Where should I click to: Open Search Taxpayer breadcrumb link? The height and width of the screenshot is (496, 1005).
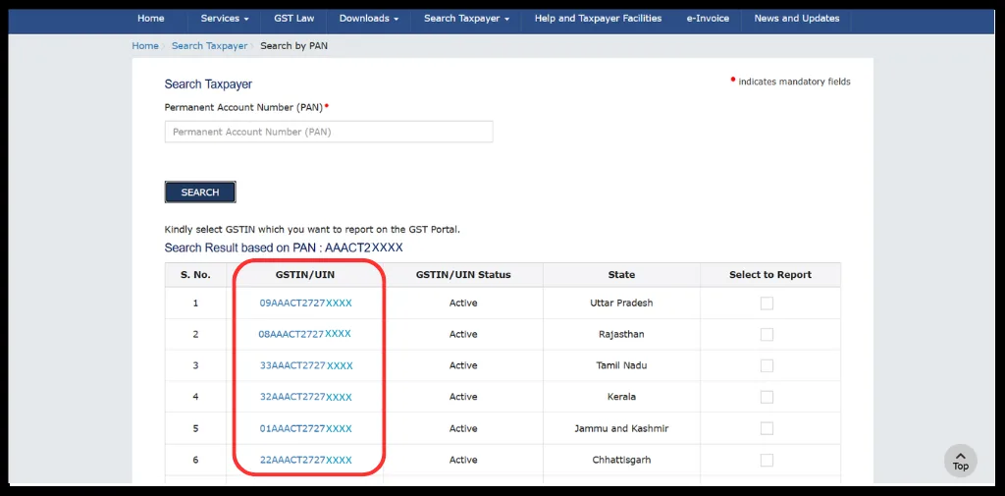(210, 46)
